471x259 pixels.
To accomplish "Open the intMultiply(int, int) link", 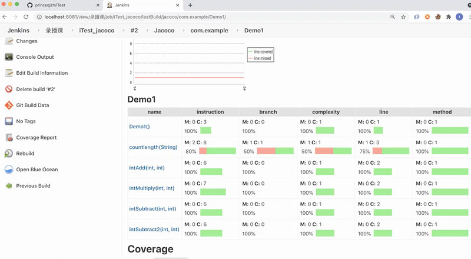I will [x=152, y=188].
